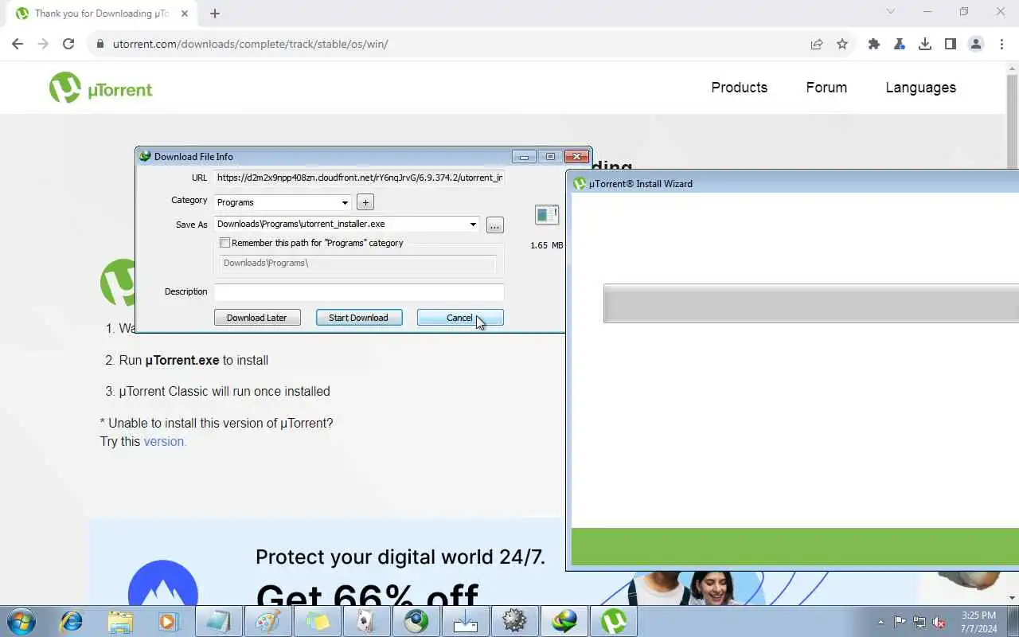The height and width of the screenshot is (637, 1019).
Task: Open a new Chrome tab
Action: point(215,14)
